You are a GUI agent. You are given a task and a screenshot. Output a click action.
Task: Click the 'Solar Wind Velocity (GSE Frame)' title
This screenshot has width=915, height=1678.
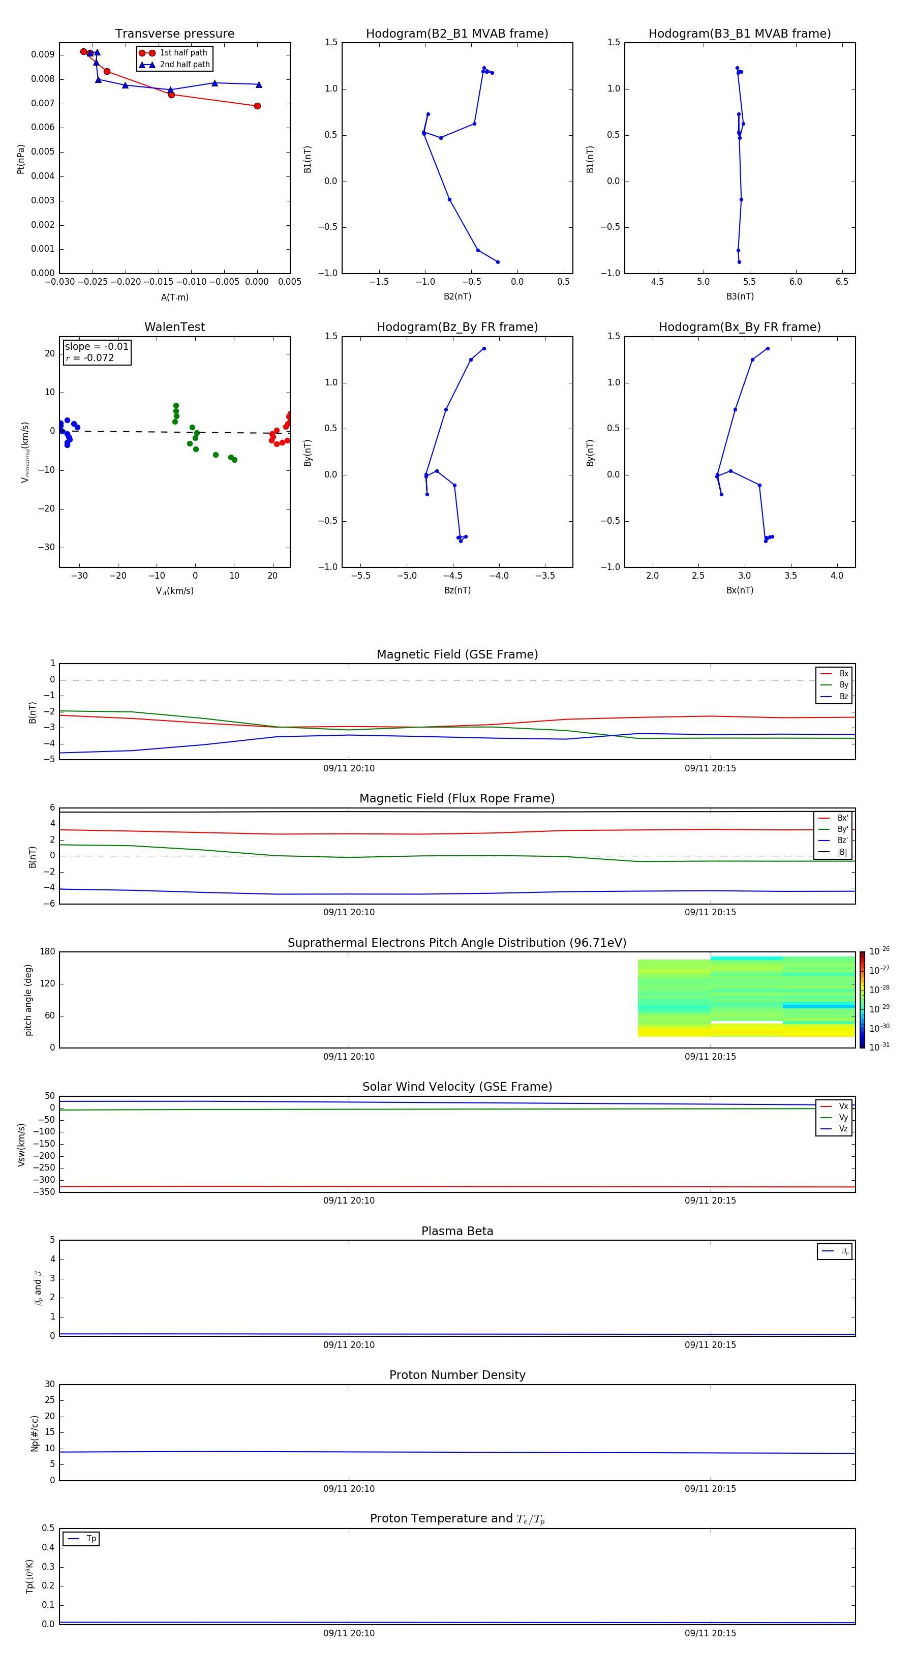coord(457,1087)
